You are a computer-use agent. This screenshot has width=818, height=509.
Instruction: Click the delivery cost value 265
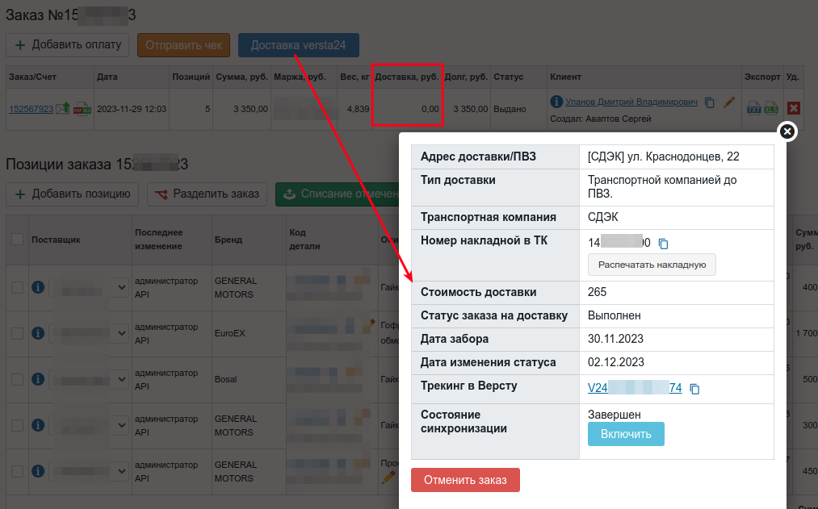(x=598, y=292)
